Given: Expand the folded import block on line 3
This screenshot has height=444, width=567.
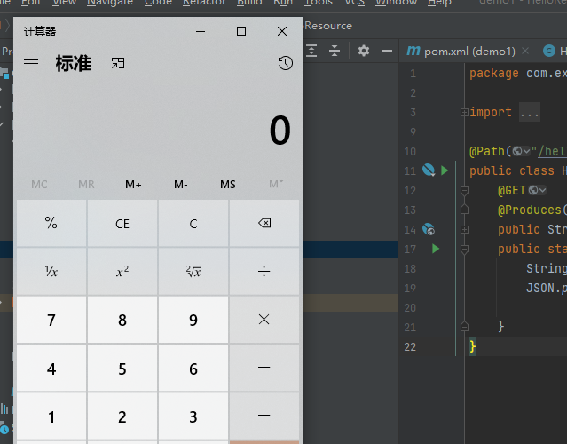Looking at the screenshot, I should 464,113.
